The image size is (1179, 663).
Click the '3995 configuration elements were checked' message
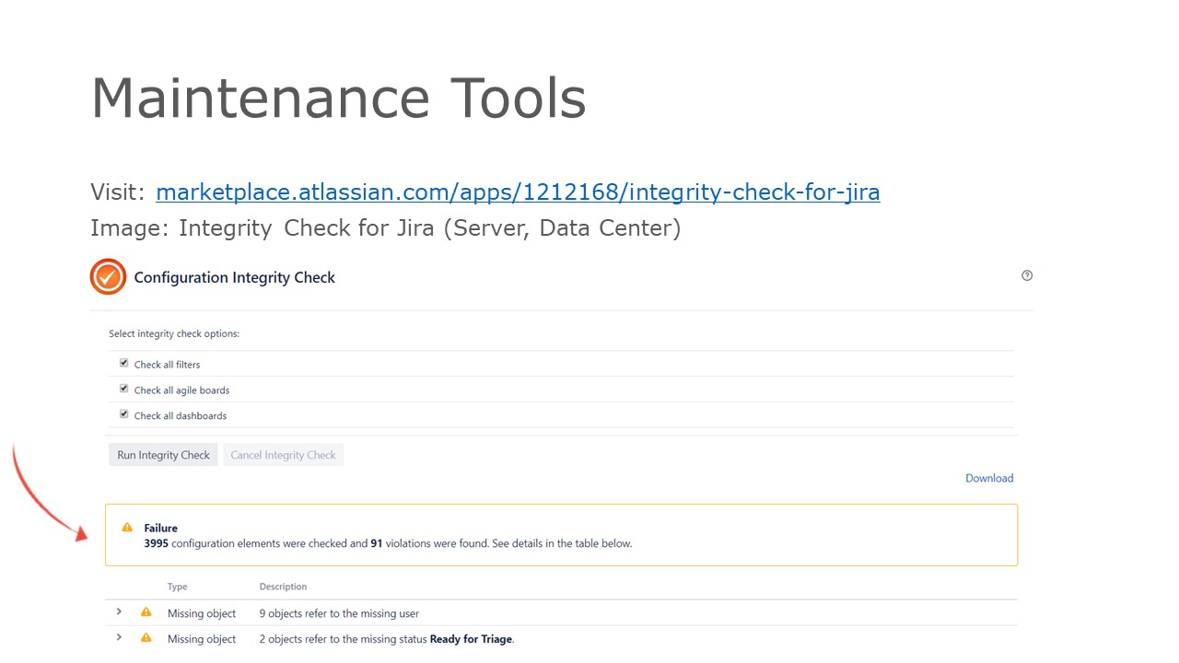coord(388,543)
